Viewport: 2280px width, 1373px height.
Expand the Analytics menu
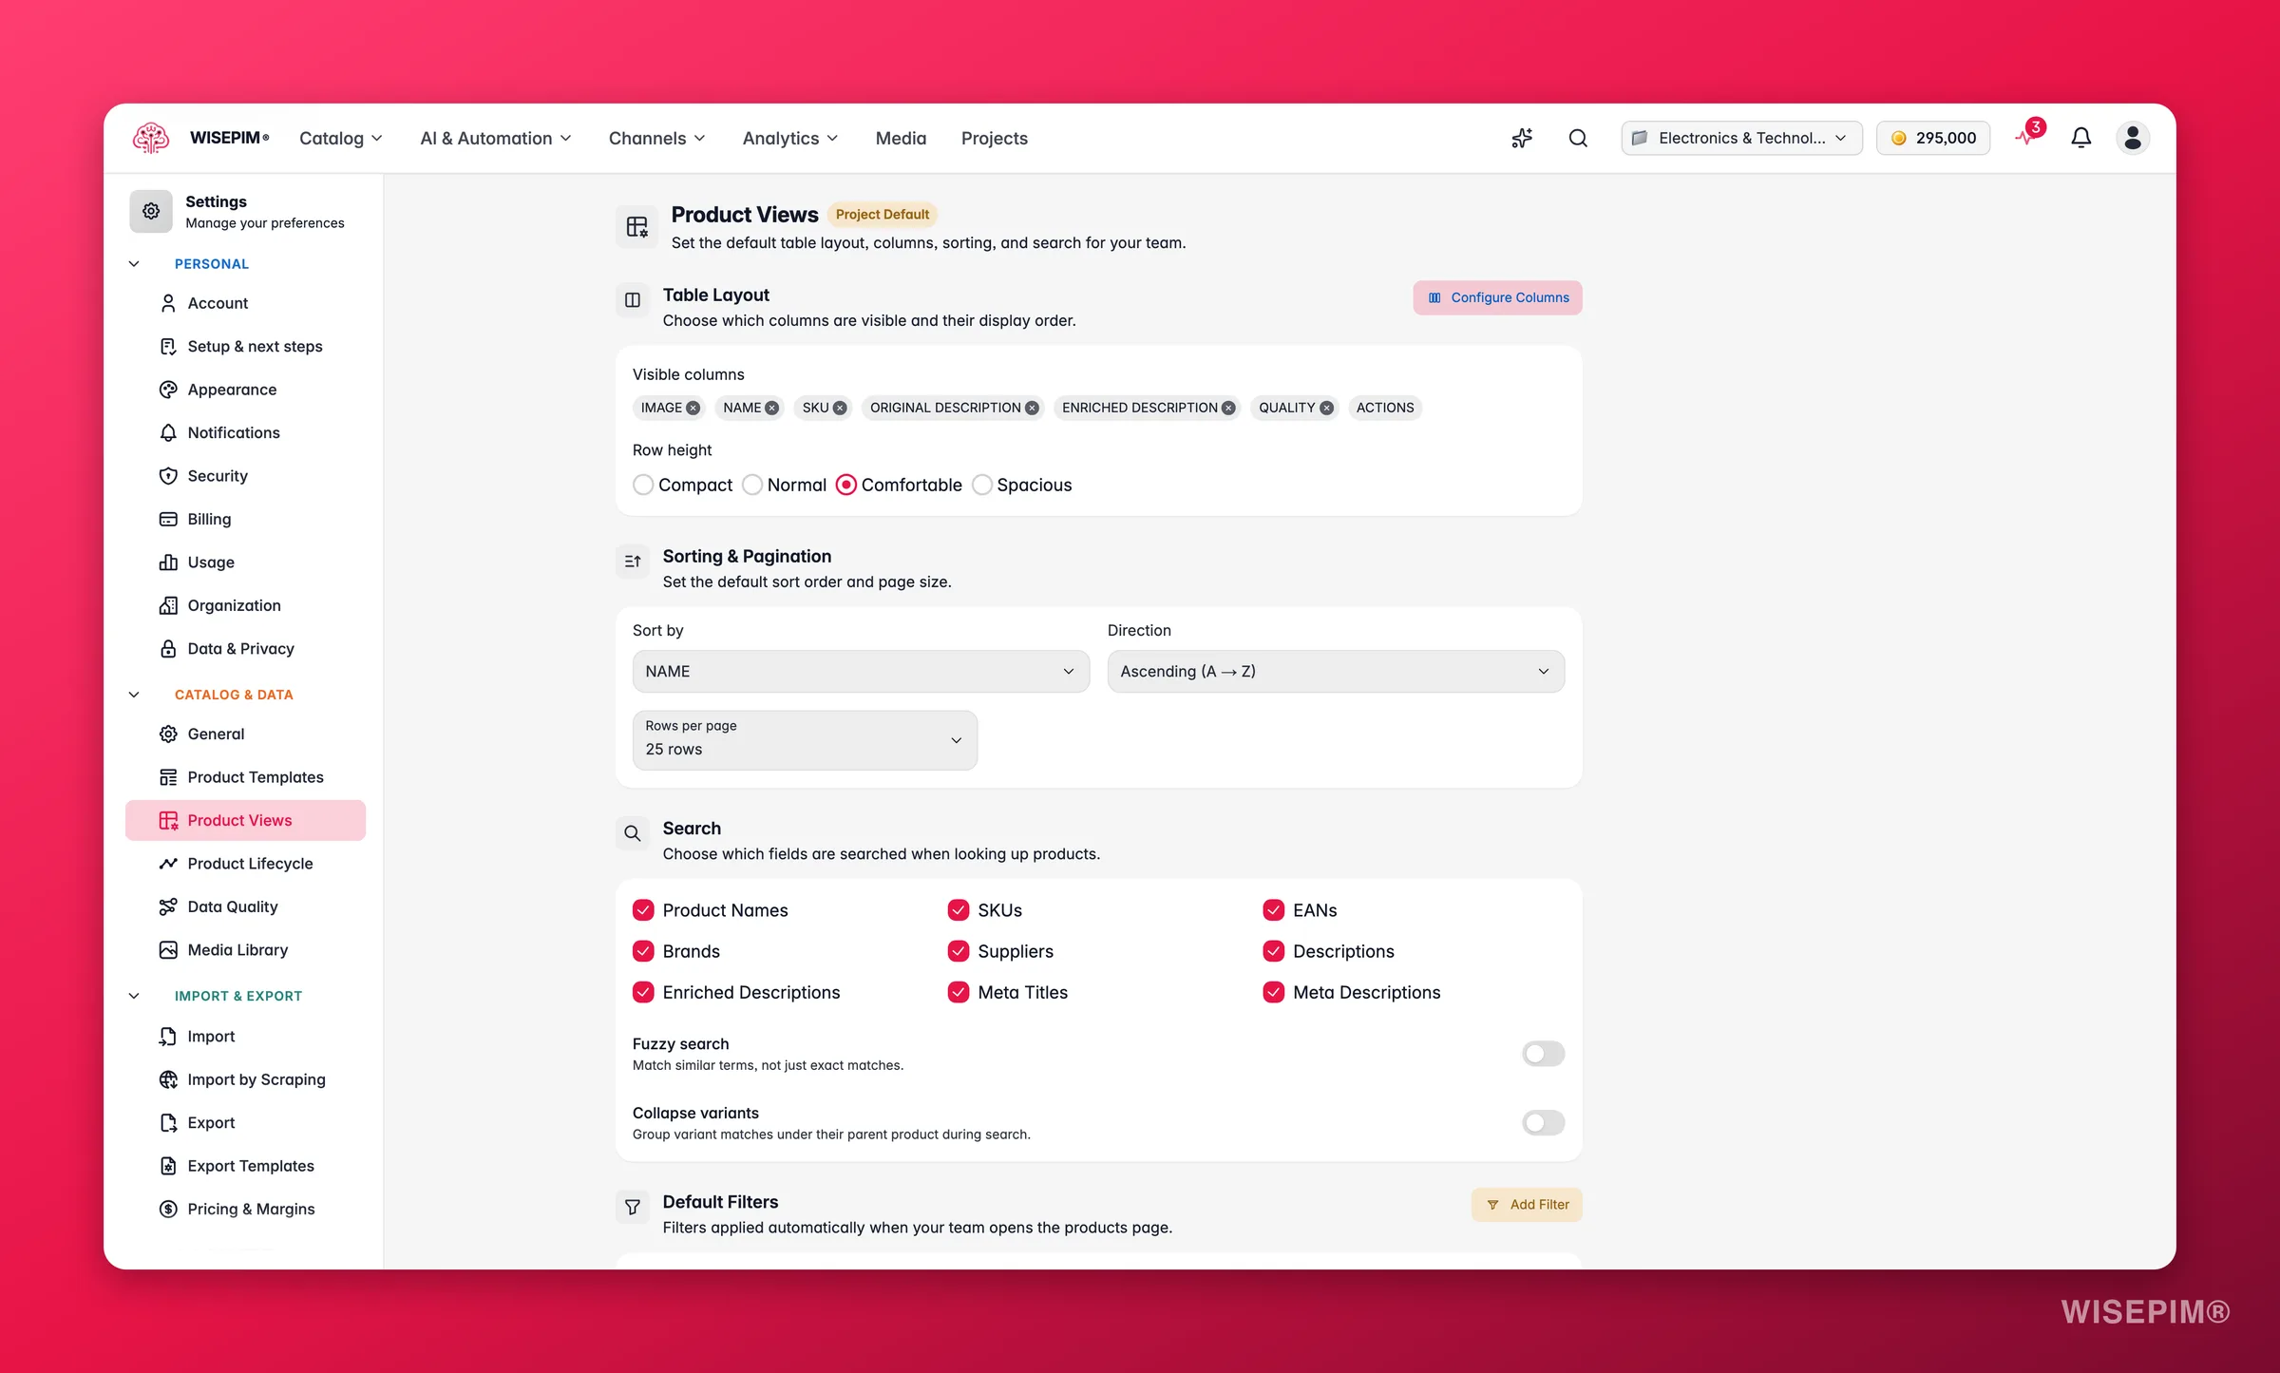(790, 139)
